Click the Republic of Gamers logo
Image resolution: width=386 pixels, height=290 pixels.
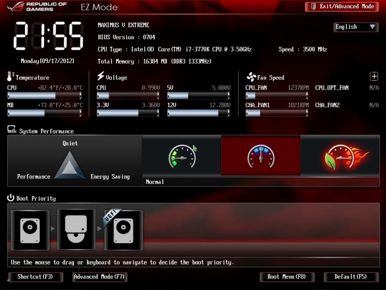[37, 7]
